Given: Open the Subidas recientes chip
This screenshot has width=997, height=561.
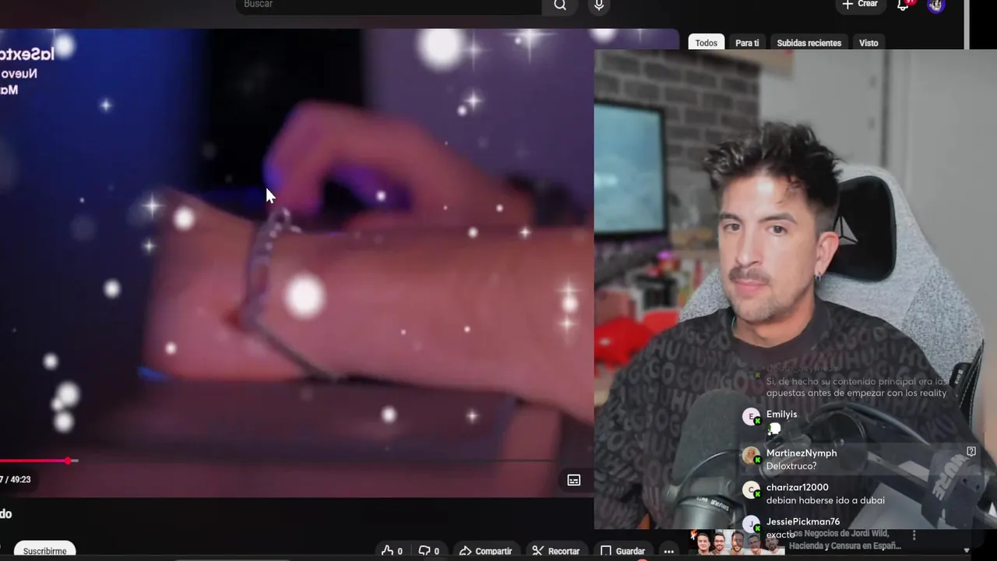Looking at the screenshot, I should [x=809, y=43].
